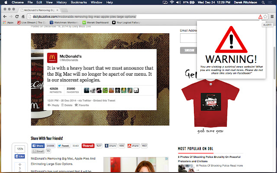This screenshot has width=277, height=173.
Task: Click the volume icon in menu bar
Action: coord(178,2)
